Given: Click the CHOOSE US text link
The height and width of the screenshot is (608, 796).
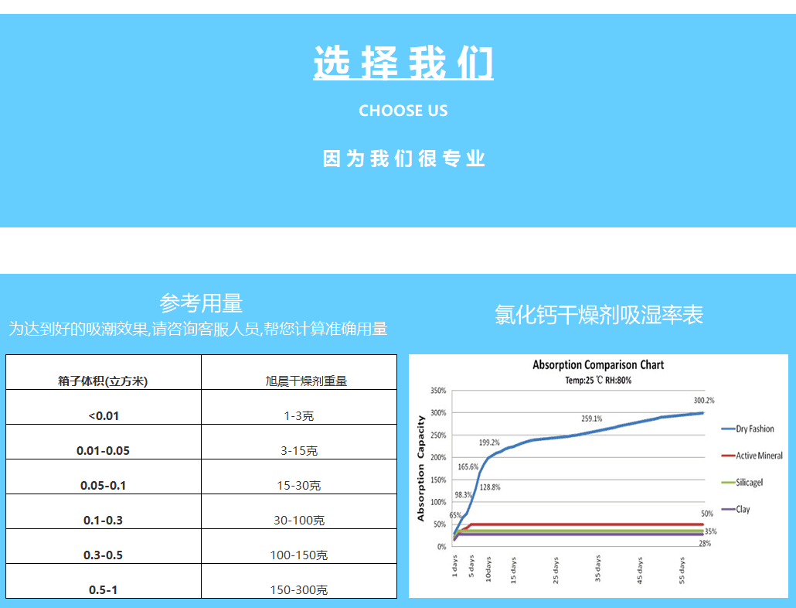Looking at the screenshot, I should [x=403, y=111].
